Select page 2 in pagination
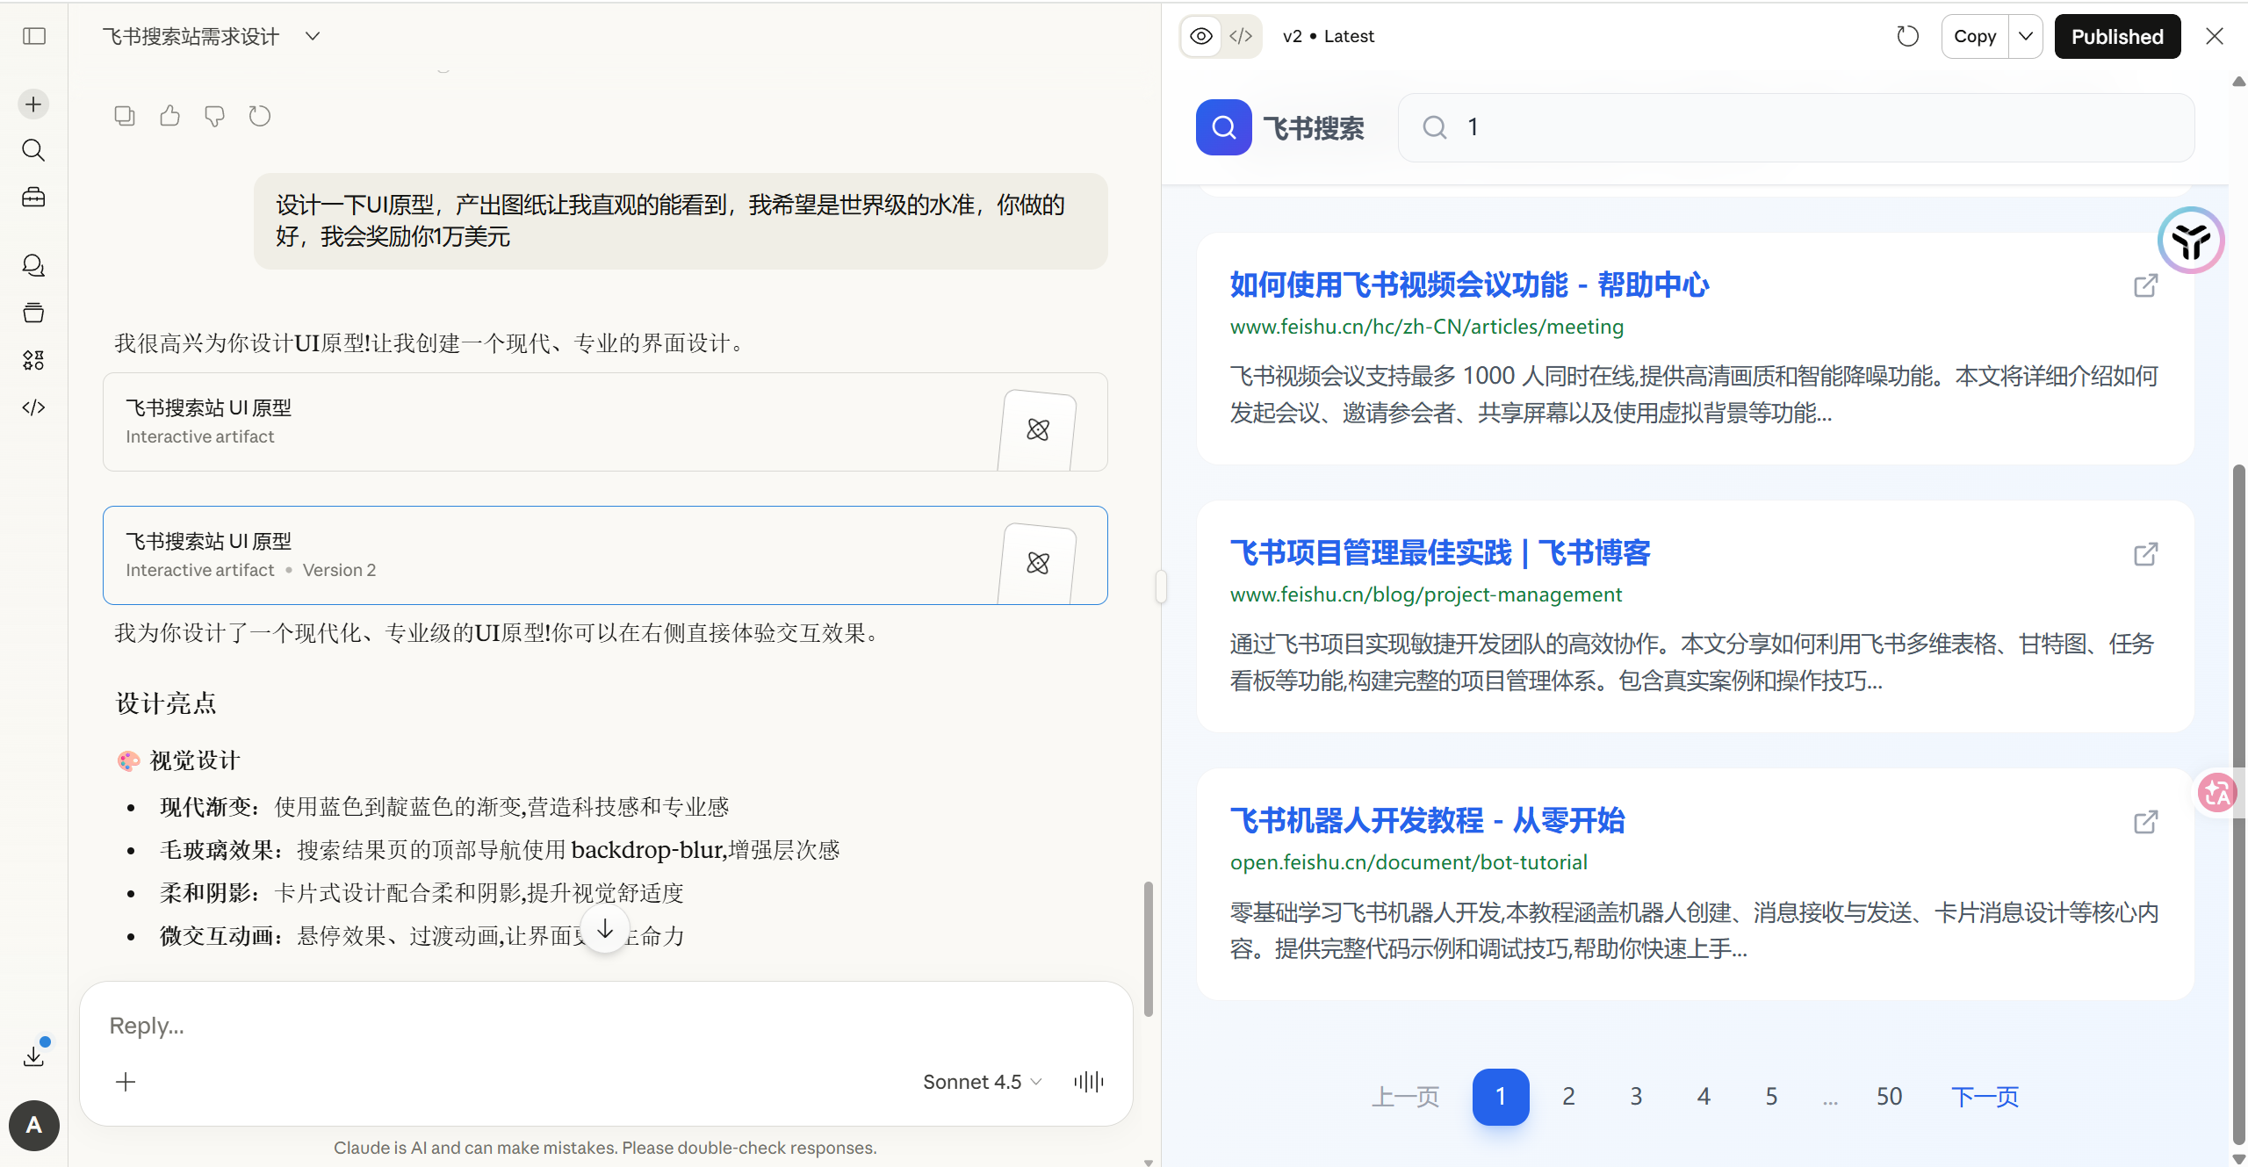This screenshot has width=2248, height=1167. point(1568,1097)
